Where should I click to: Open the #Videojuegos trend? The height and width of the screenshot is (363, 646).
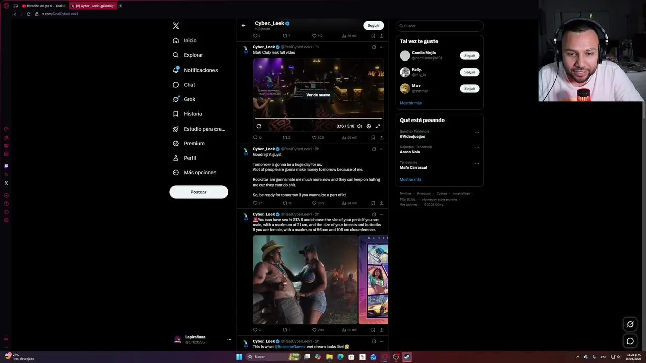pyautogui.click(x=412, y=136)
